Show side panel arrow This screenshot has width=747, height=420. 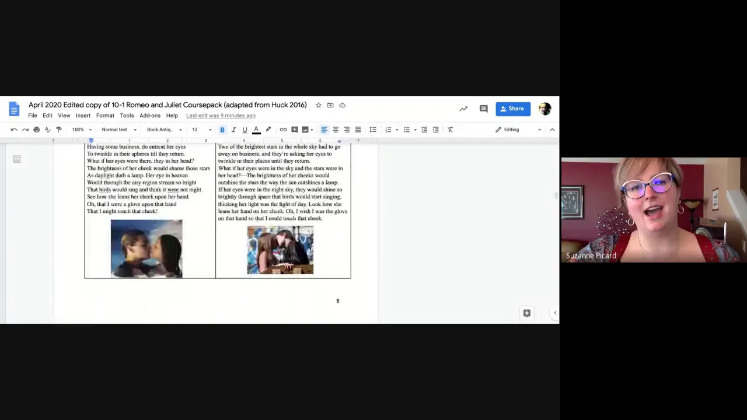(555, 313)
